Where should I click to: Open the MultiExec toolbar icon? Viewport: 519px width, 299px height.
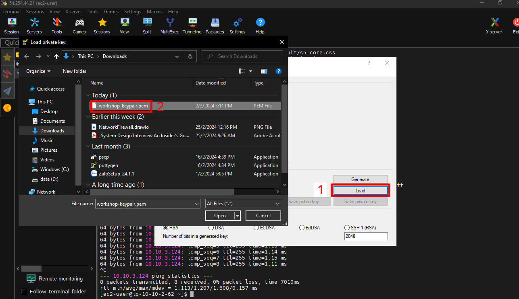point(170,26)
